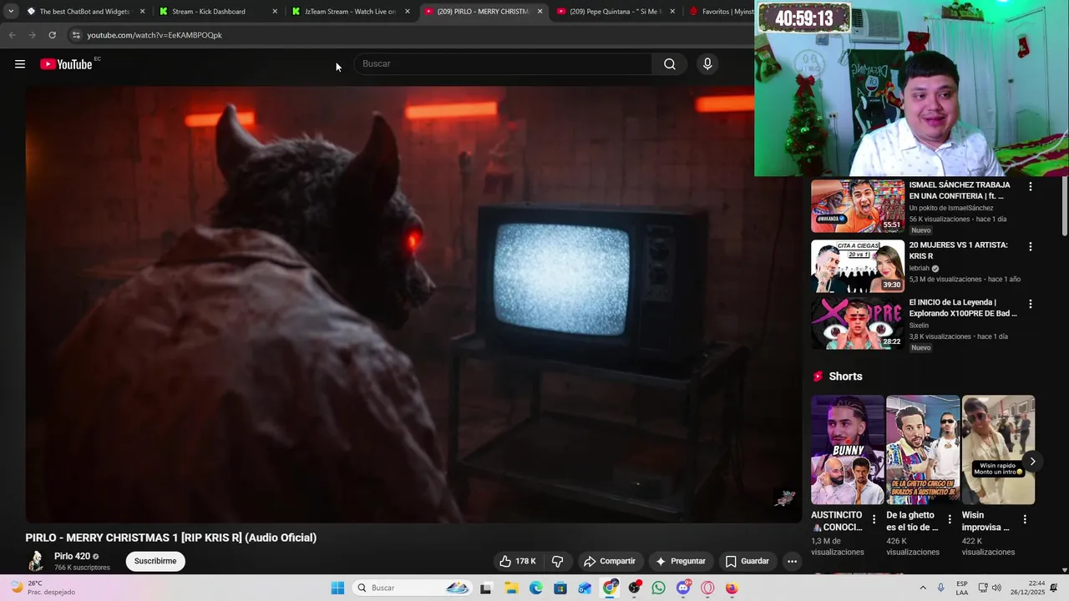Open Opera browser from the taskbar
The height and width of the screenshot is (601, 1069).
click(708, 588)
